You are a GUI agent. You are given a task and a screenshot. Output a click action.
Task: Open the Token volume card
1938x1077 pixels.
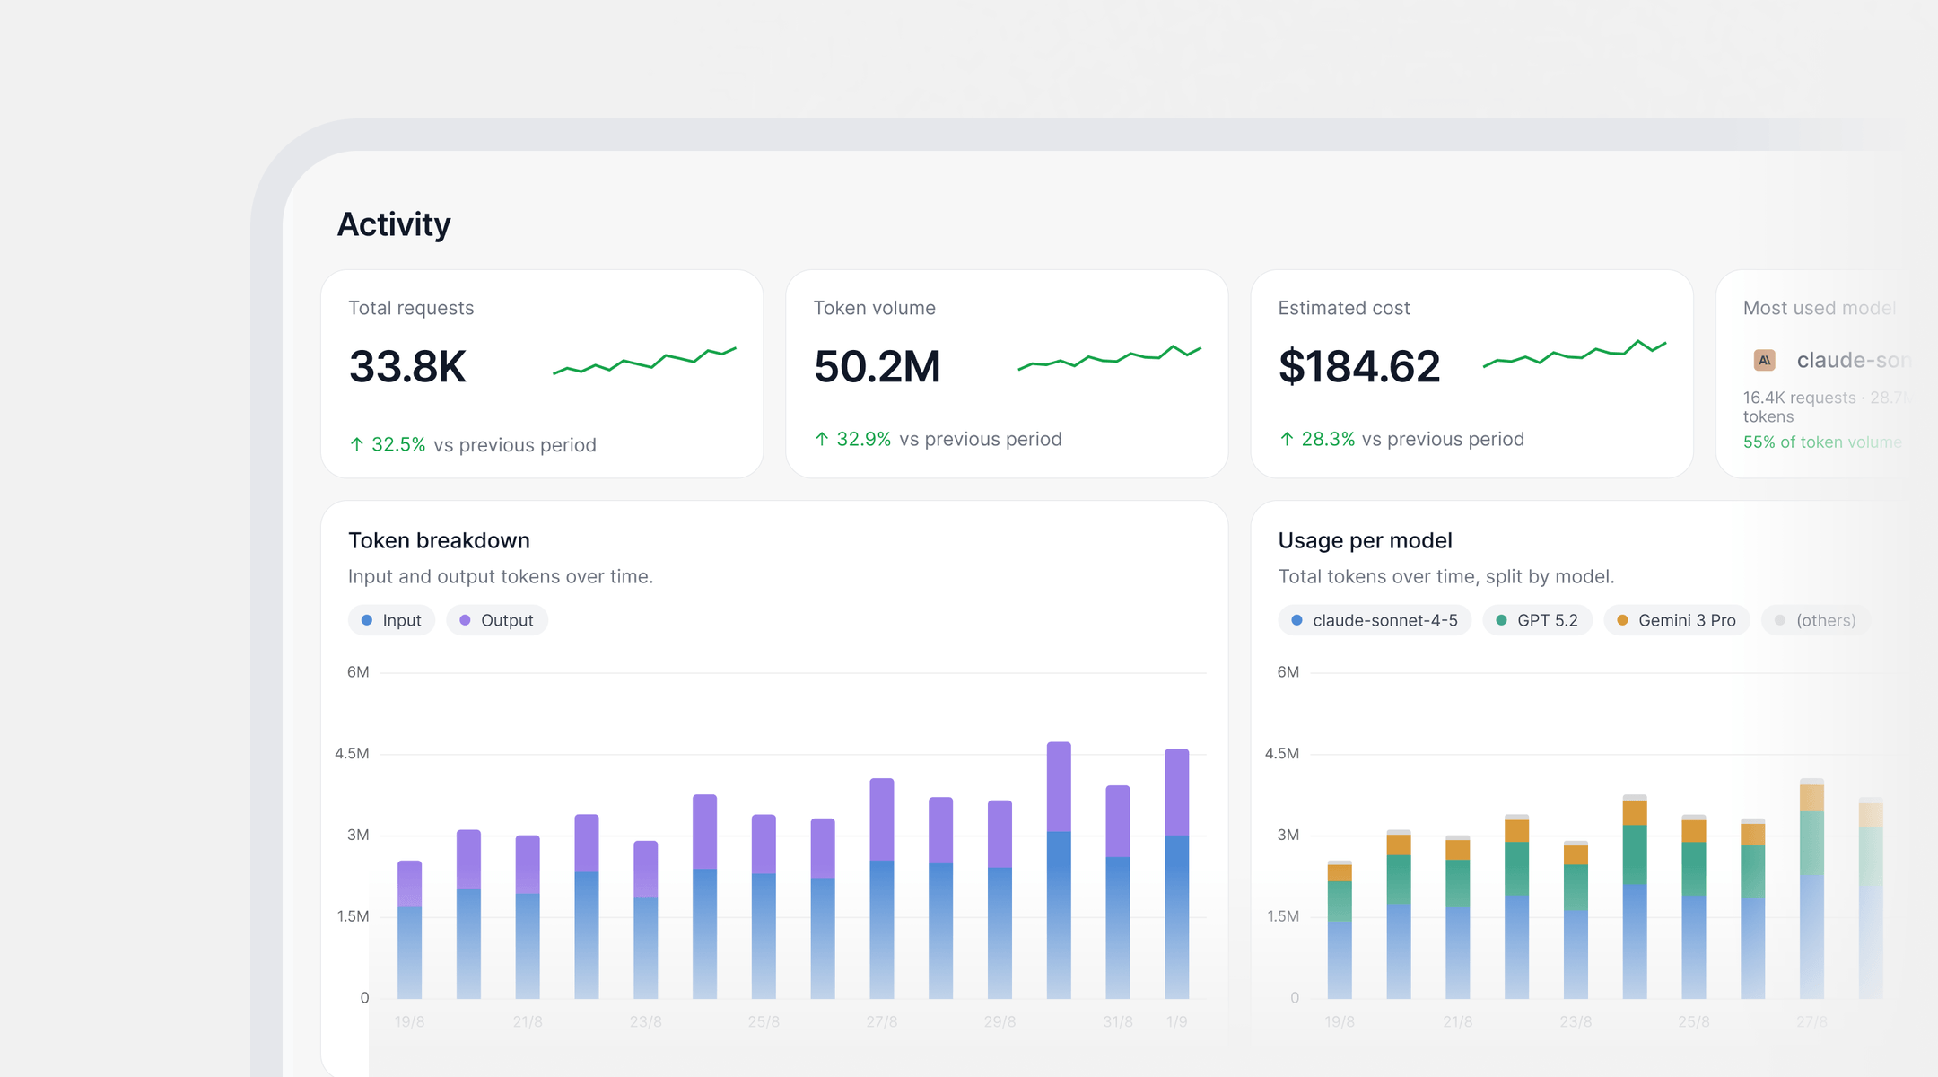(1007, 373)
